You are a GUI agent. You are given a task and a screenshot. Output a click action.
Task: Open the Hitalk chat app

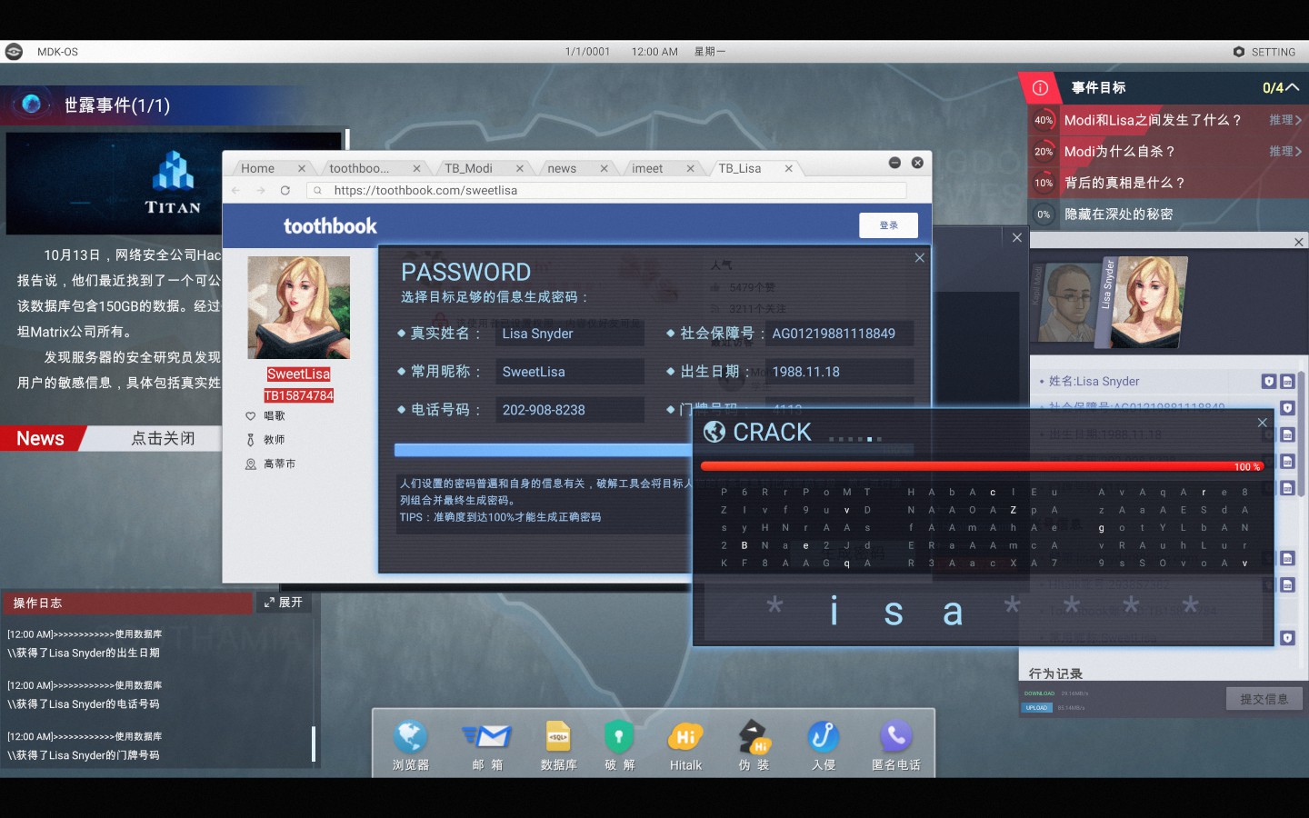coord(685,737)
